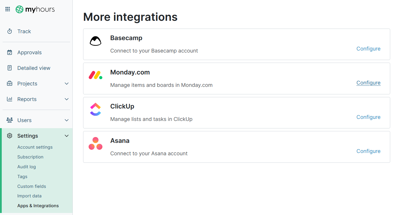
Task: Open the apps grid icon top-left
Action: (x=8, y=9)
